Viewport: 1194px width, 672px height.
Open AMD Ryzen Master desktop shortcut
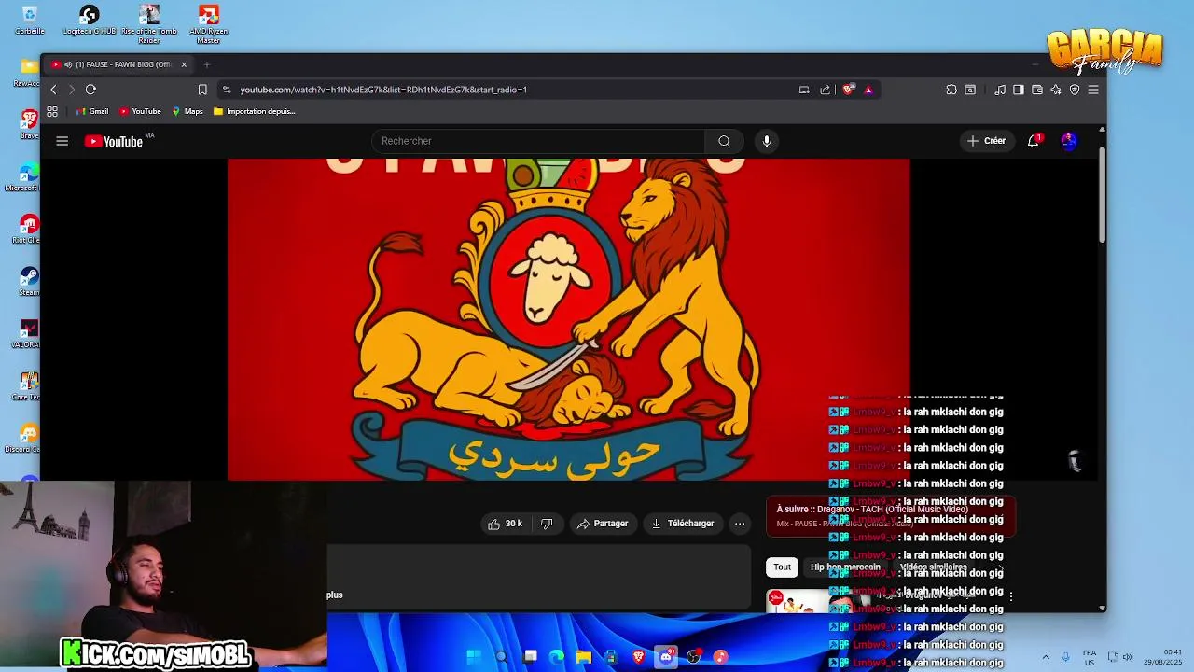click(x=208, y=24)
